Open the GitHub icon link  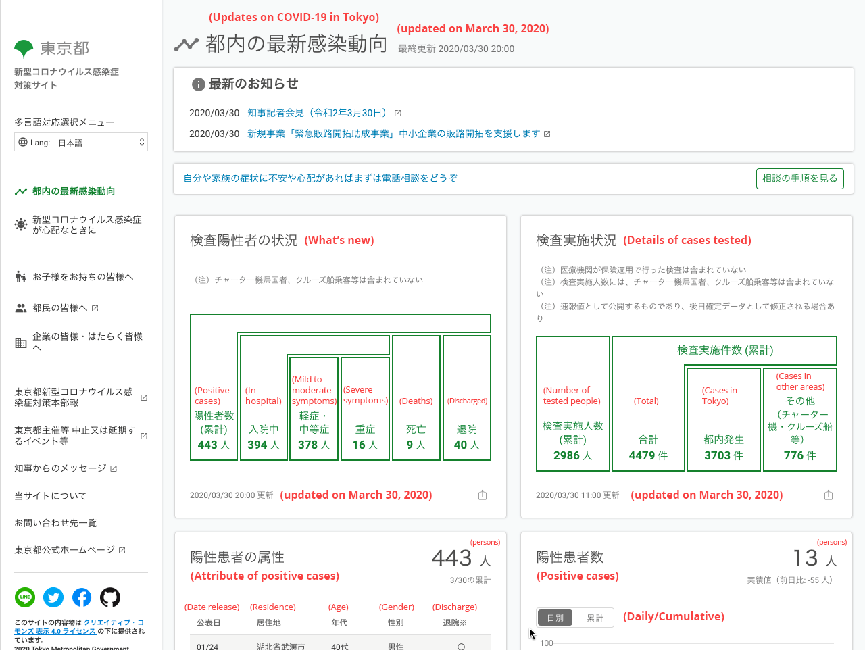110,597
